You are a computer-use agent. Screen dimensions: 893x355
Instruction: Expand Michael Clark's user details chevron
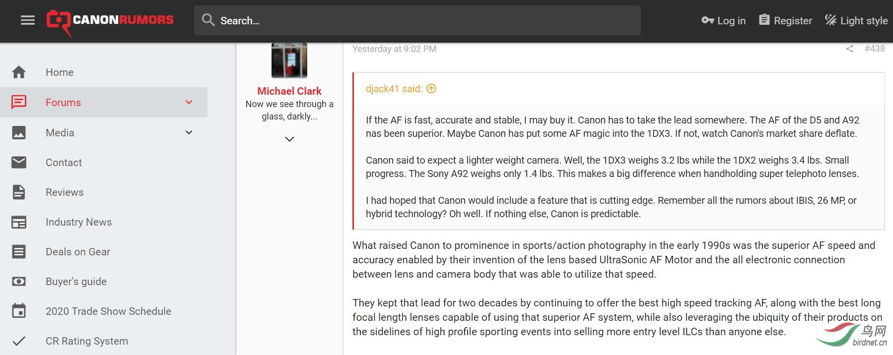[289, 139]
